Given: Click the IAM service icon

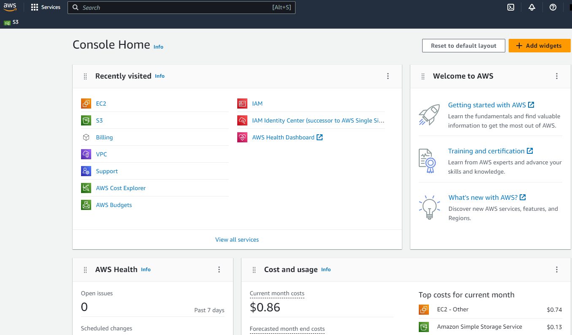Looking at the screenshot, I should (242, 103).
